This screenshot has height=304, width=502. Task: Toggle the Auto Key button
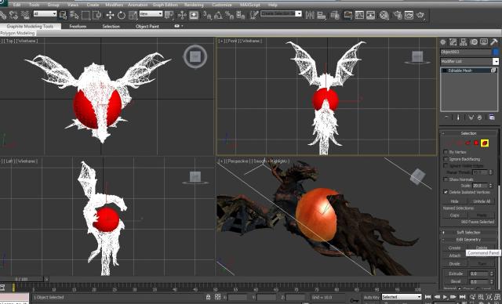371,297
